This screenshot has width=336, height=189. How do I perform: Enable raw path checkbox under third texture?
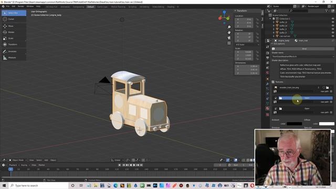[331, 112]
